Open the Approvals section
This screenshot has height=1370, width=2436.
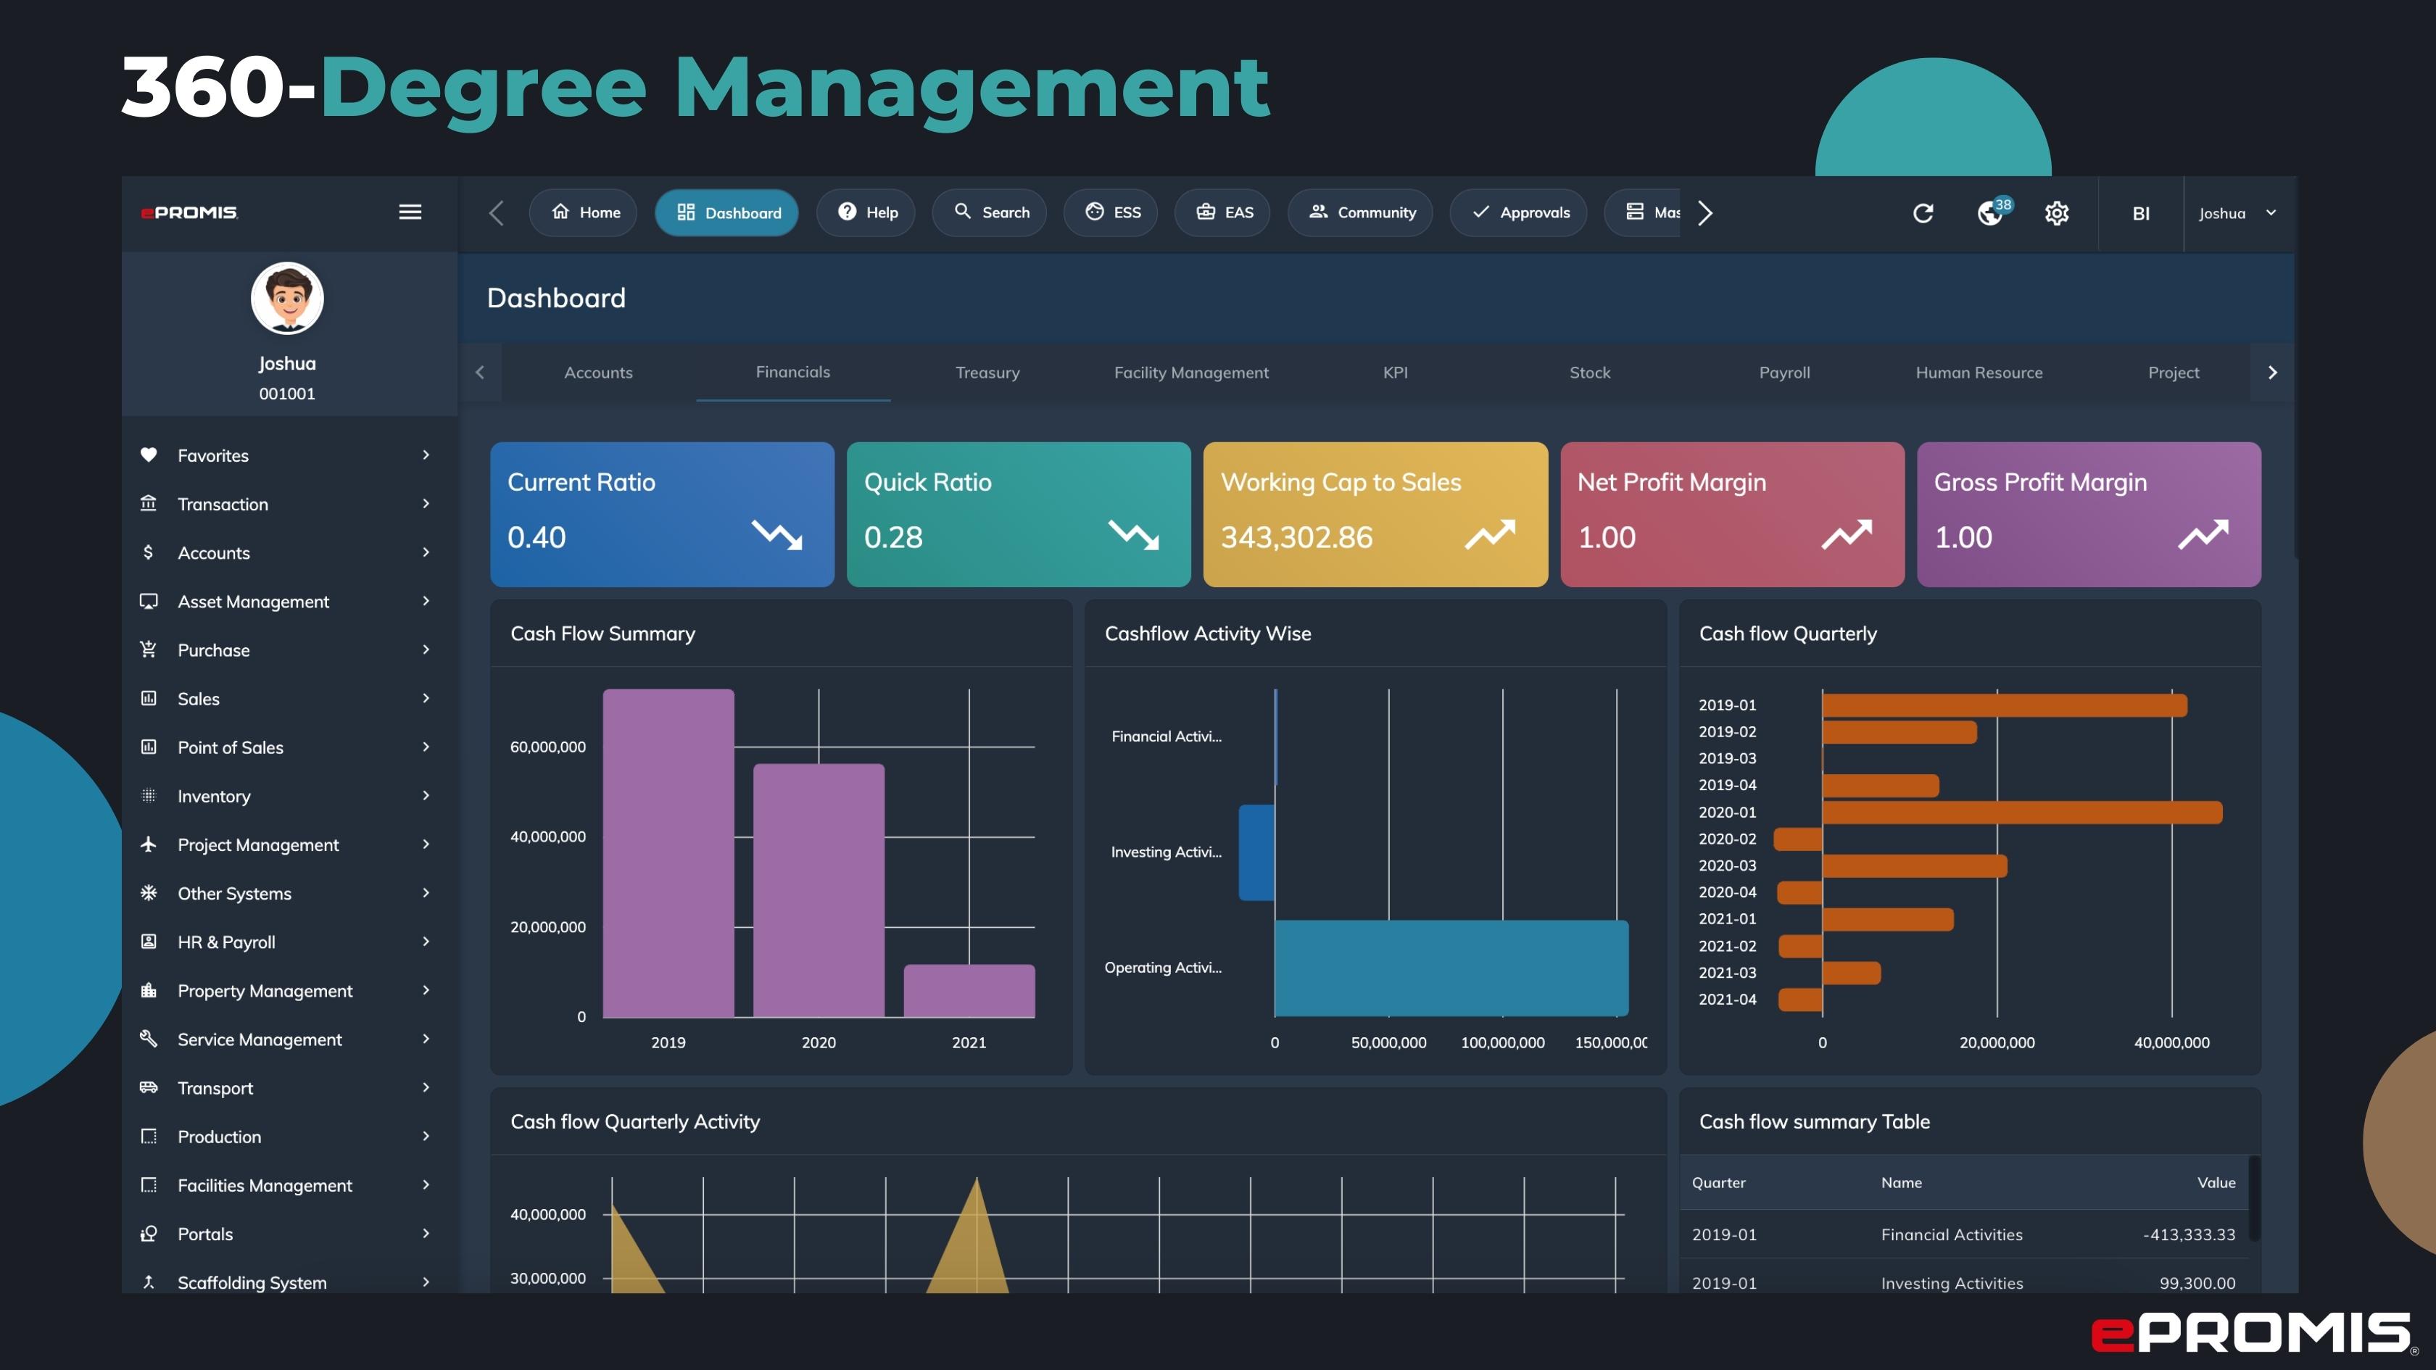(x=1517, y=212)
